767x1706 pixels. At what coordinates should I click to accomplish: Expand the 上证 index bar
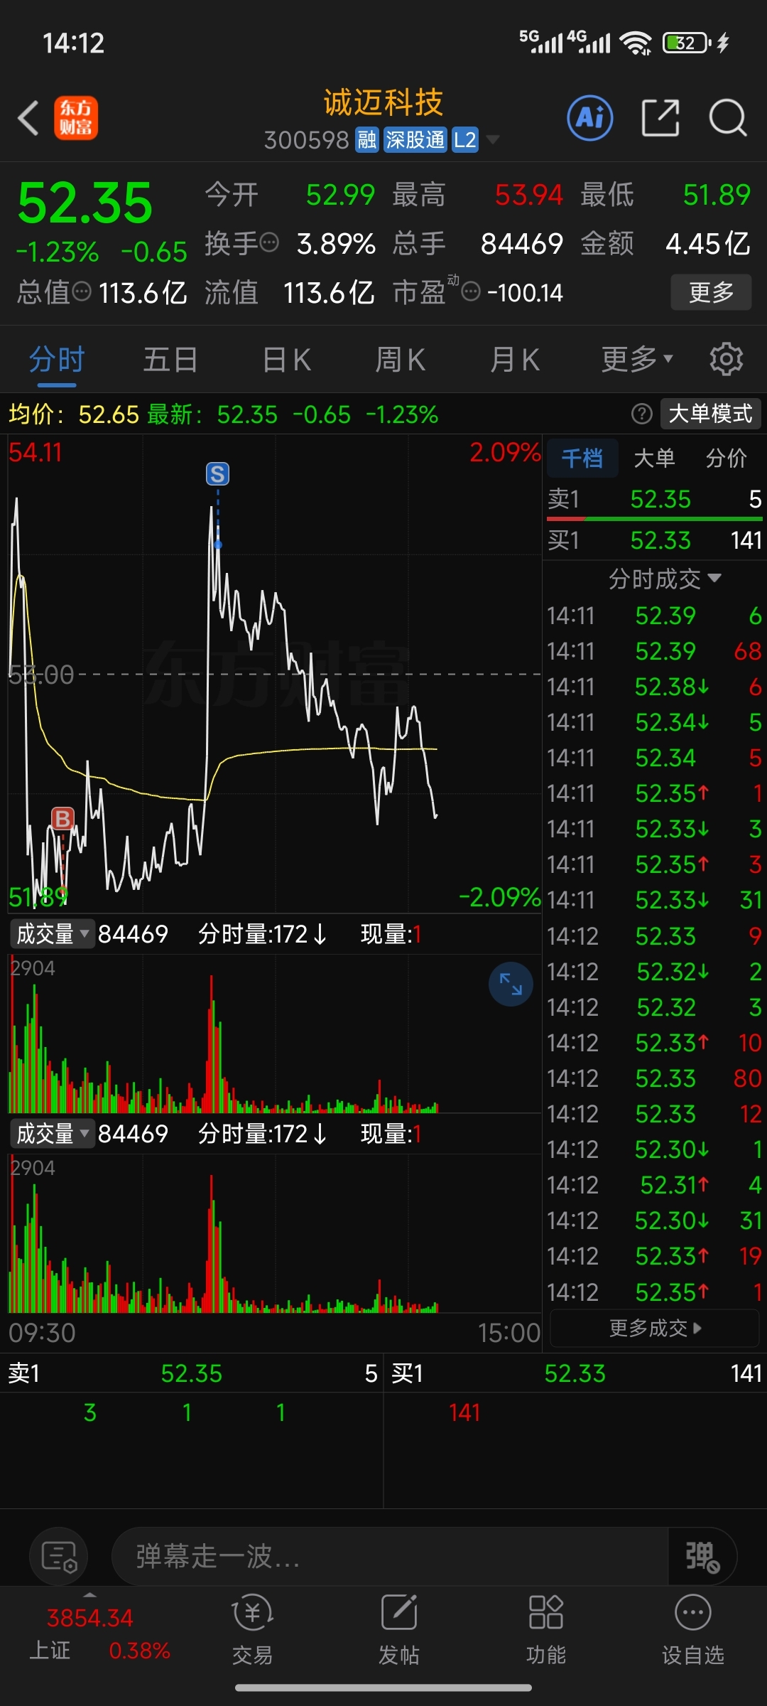coord(89,1596)
